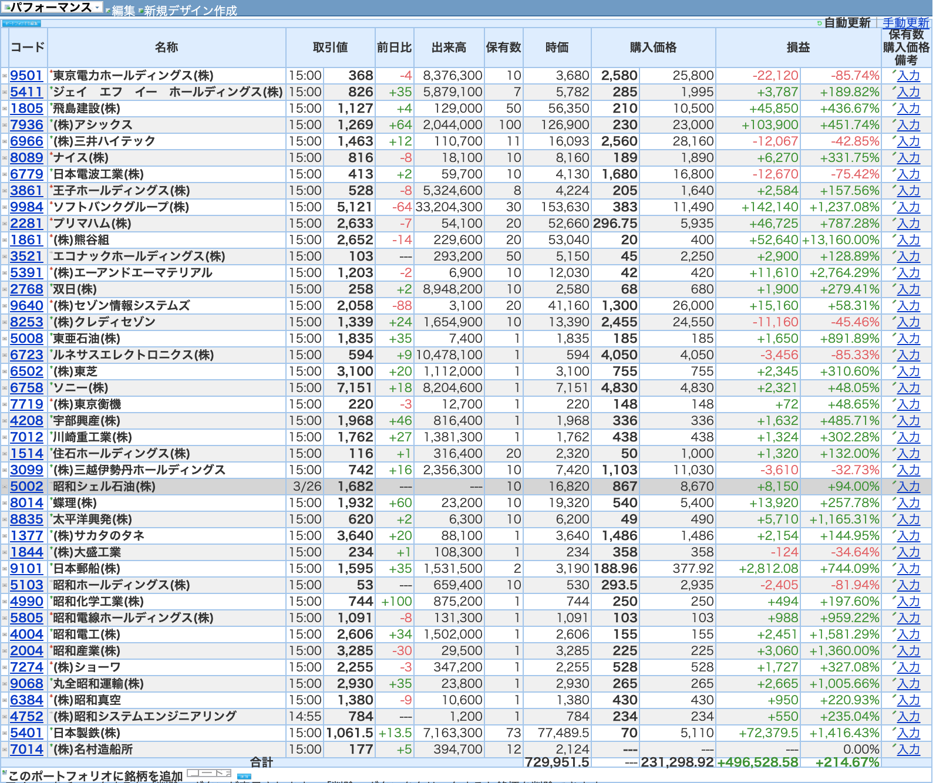Open stock code link 5103
Image resolution: width=936 pixels, height=783 pixels.
[x=26, y=585]
